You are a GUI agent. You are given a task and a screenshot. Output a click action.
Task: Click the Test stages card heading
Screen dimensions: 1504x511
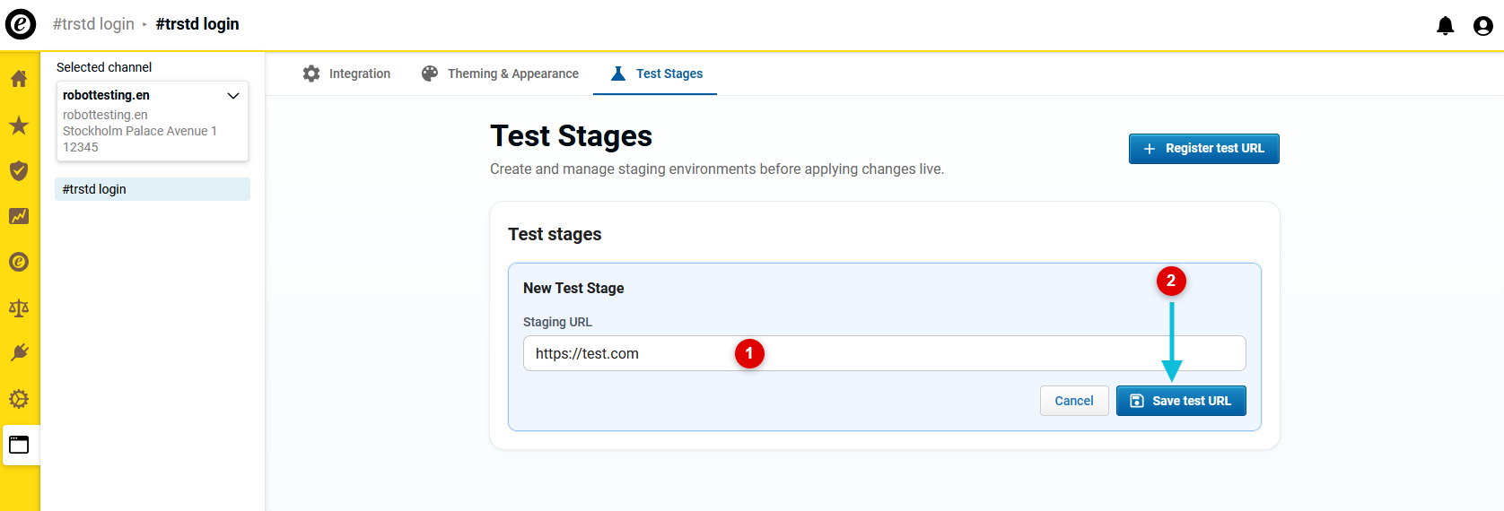click(x=555, y=234)
